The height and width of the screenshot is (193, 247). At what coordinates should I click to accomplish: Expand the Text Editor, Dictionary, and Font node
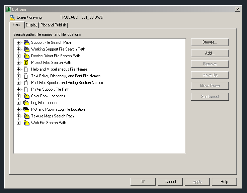(18, 76)
